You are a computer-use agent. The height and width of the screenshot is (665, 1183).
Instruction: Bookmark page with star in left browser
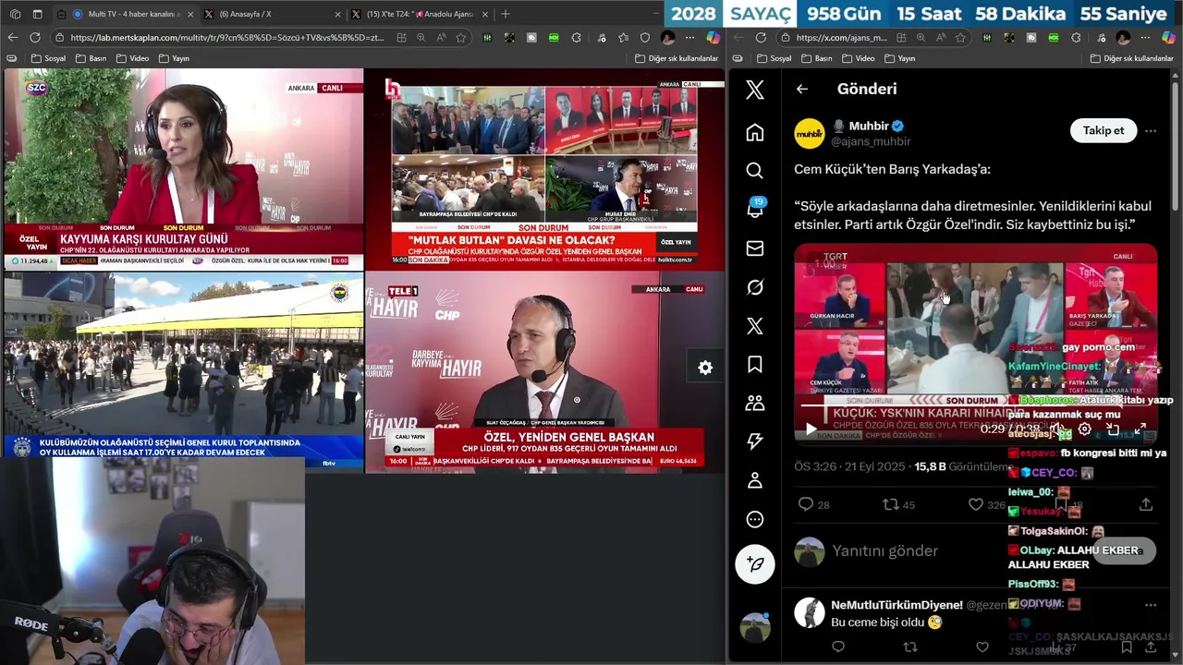click(460, 38)
